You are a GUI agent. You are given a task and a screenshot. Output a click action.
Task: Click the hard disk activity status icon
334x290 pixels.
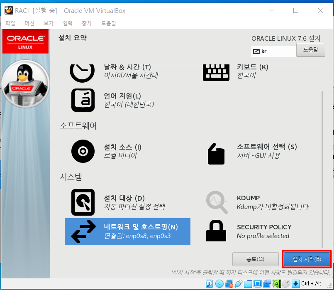pos(209,284)
